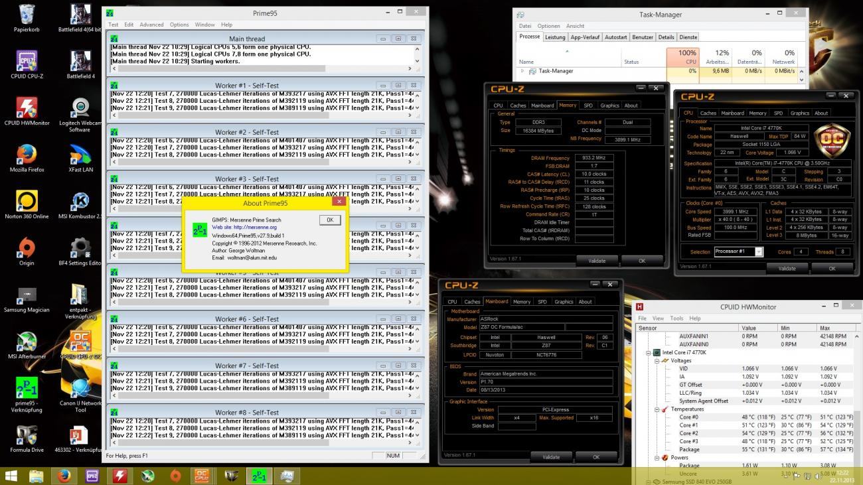Switch to Prime95's green taskbar button
Viewport: 863px width, 485px height.
259,475
